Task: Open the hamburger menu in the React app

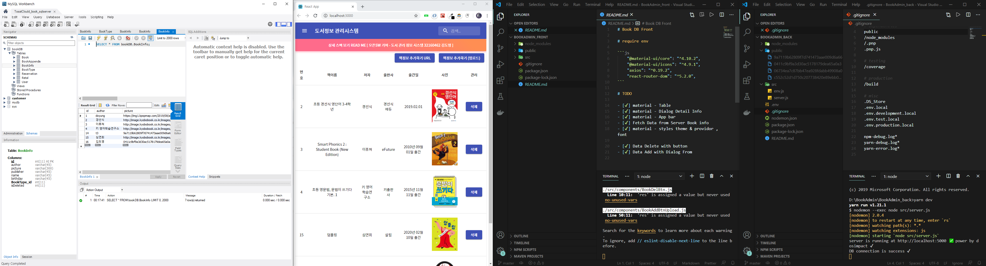Action: 305,31
